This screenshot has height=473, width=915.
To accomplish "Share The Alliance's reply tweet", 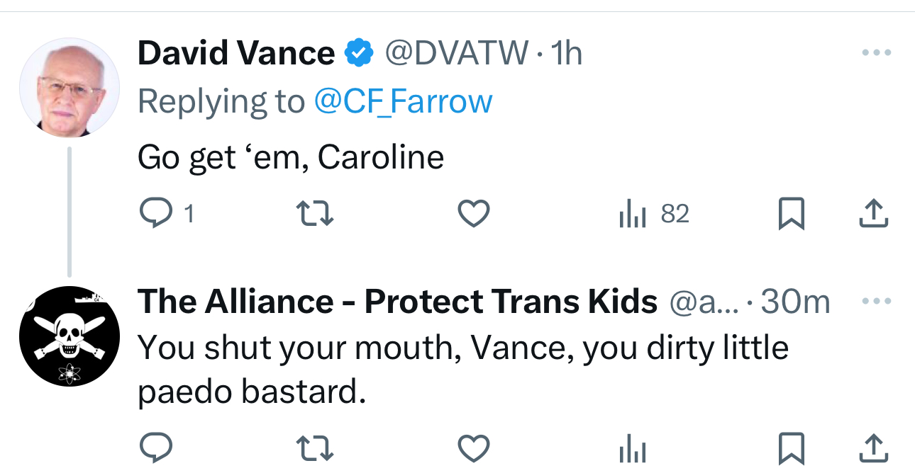I will tap(873, 448).
